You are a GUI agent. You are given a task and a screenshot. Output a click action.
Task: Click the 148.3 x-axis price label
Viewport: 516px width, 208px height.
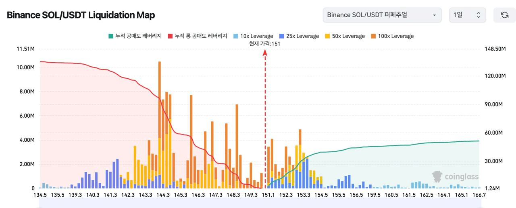[x=233, y=195]
